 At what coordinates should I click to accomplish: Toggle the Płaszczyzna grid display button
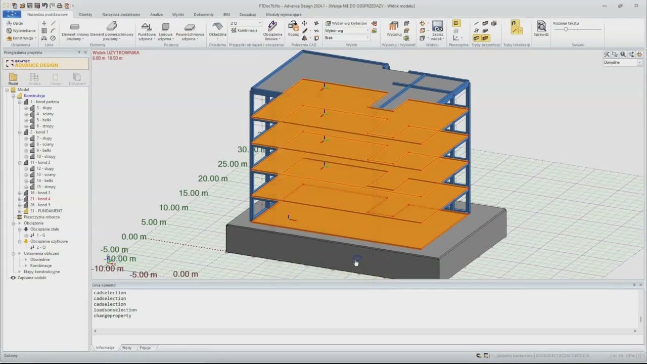[456, 31]
